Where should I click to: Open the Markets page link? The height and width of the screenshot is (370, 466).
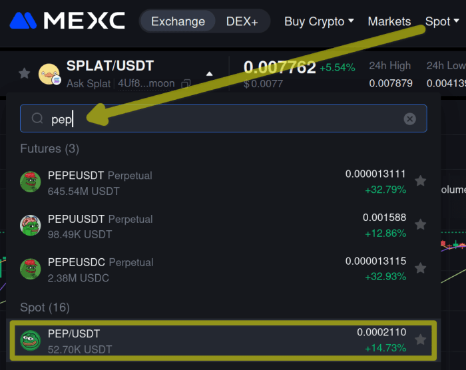pos(389,21)
